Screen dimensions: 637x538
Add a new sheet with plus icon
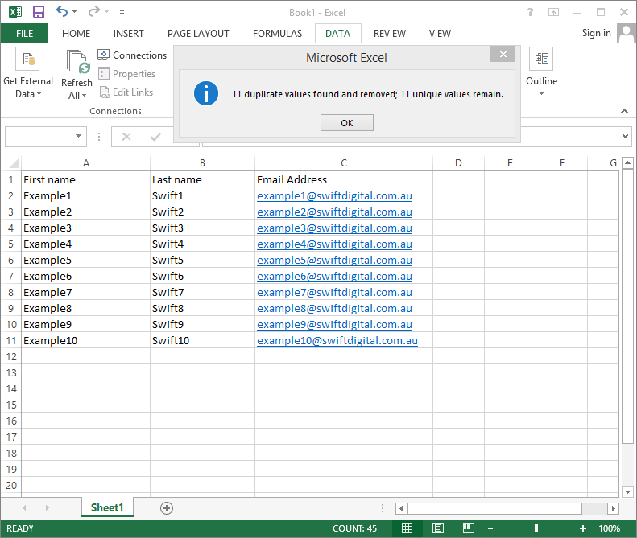(x=167, y=508)
